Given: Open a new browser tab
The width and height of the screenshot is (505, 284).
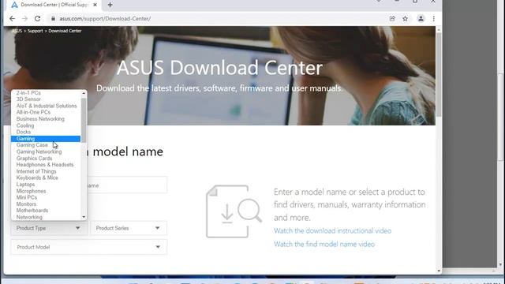Looking at the screenshot, I should (110, 5).
